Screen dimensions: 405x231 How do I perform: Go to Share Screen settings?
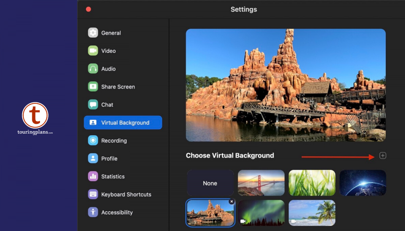click(x=123, y=87)
